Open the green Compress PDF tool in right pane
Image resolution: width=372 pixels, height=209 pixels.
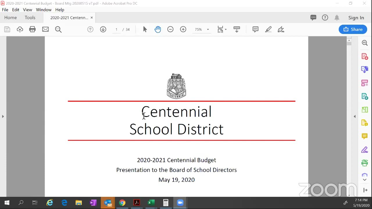365,110
